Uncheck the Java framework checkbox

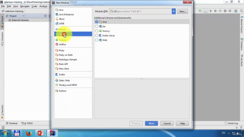[96, 22]
